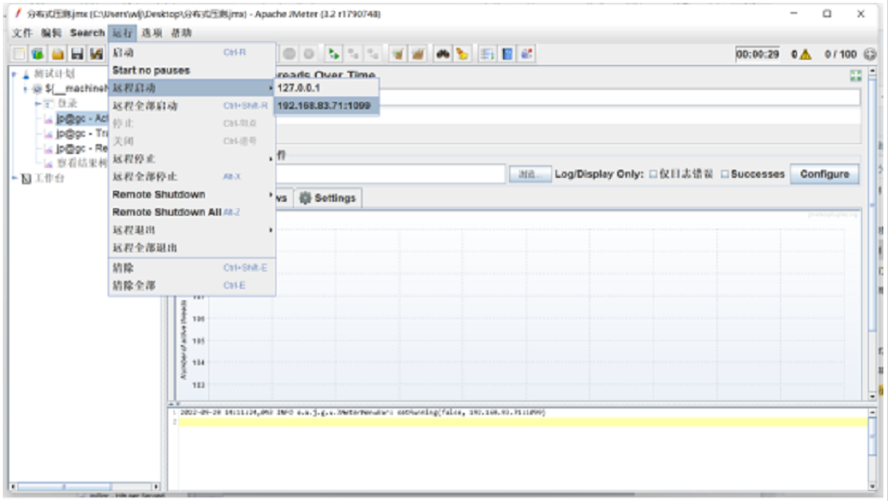Select 192.168.83.71:1099 remote host

click(x=325, y=106)
